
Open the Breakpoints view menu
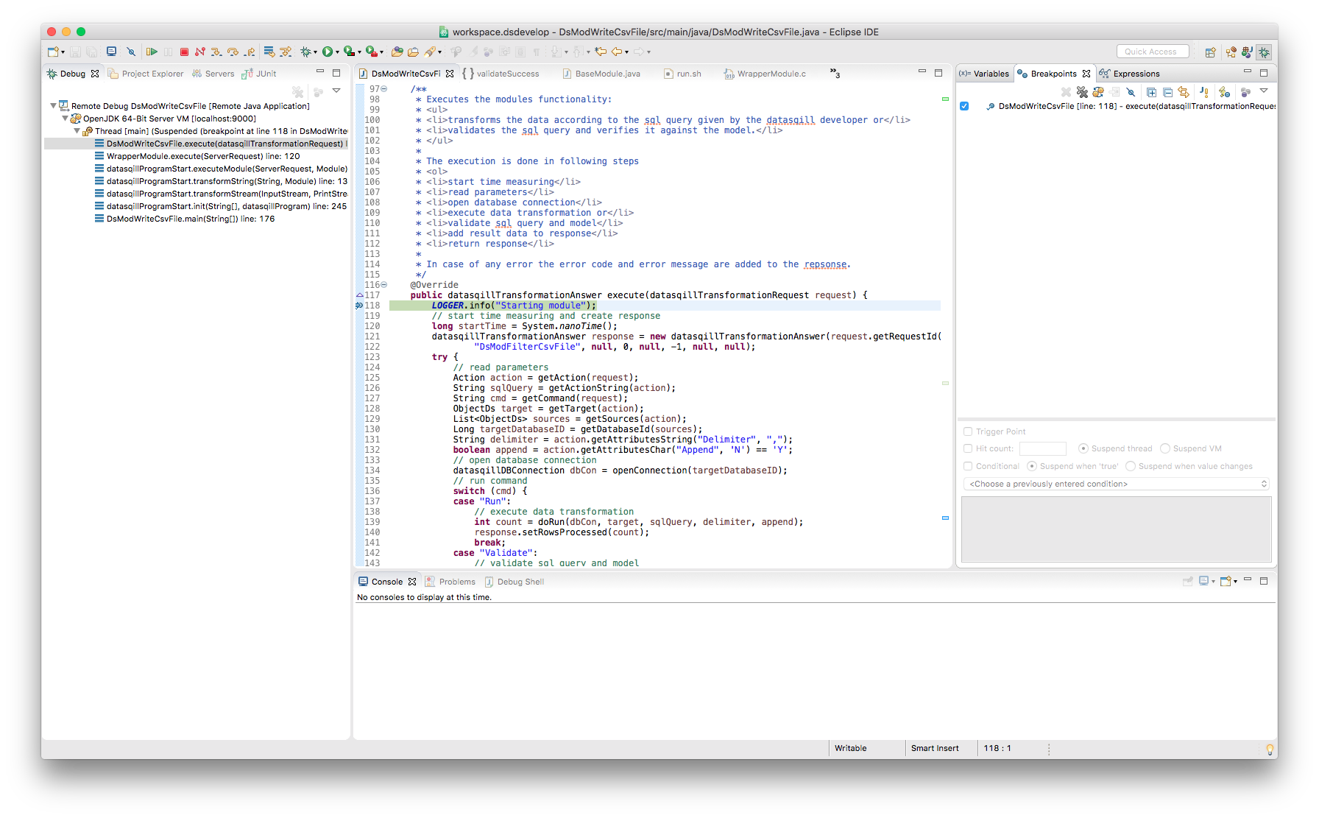click(x=1264, y=92)
